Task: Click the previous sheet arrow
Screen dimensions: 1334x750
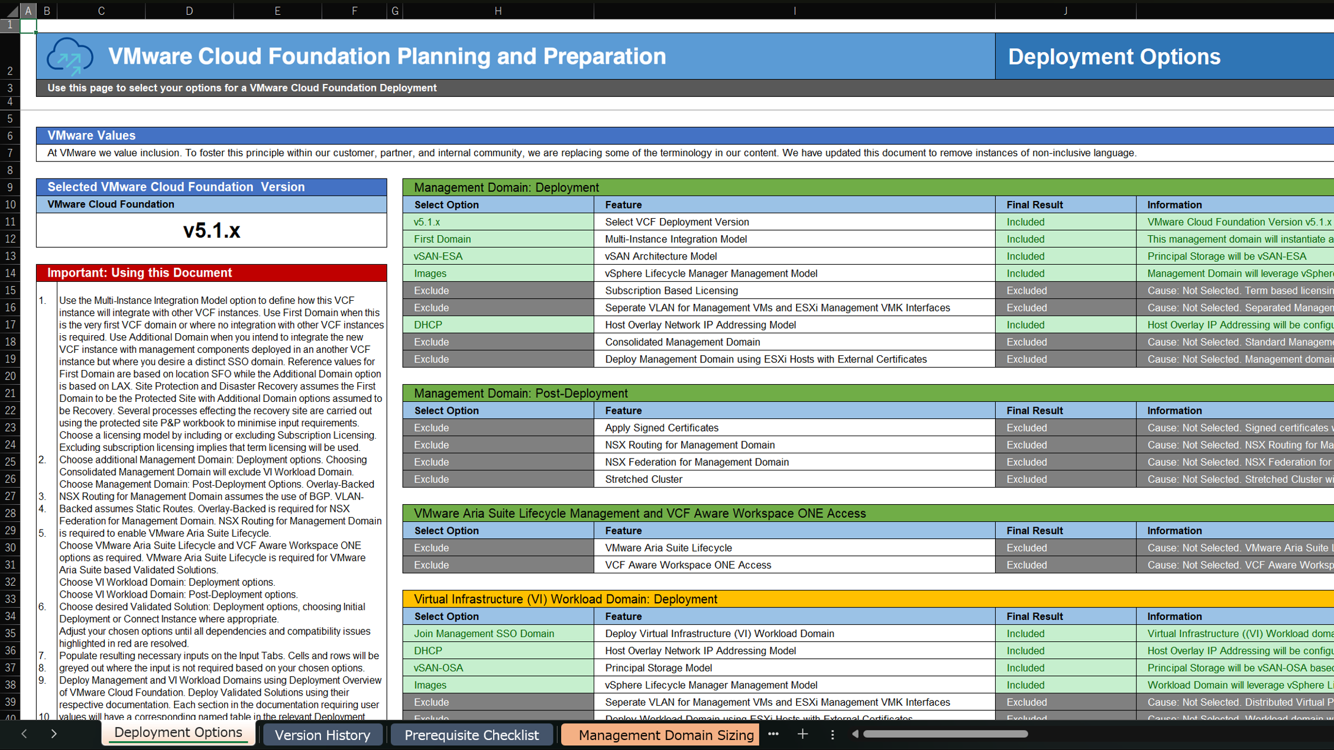Action: [x=24, y=734]
